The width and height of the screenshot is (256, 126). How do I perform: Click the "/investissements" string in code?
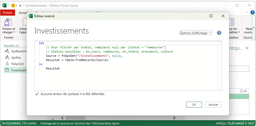pyautogui.click(x=92, y=56)
